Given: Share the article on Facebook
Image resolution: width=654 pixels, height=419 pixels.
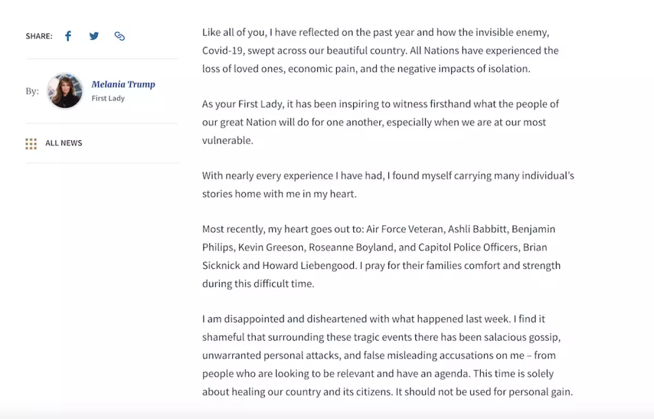Looking at the screenshot, I should (68, 36).
